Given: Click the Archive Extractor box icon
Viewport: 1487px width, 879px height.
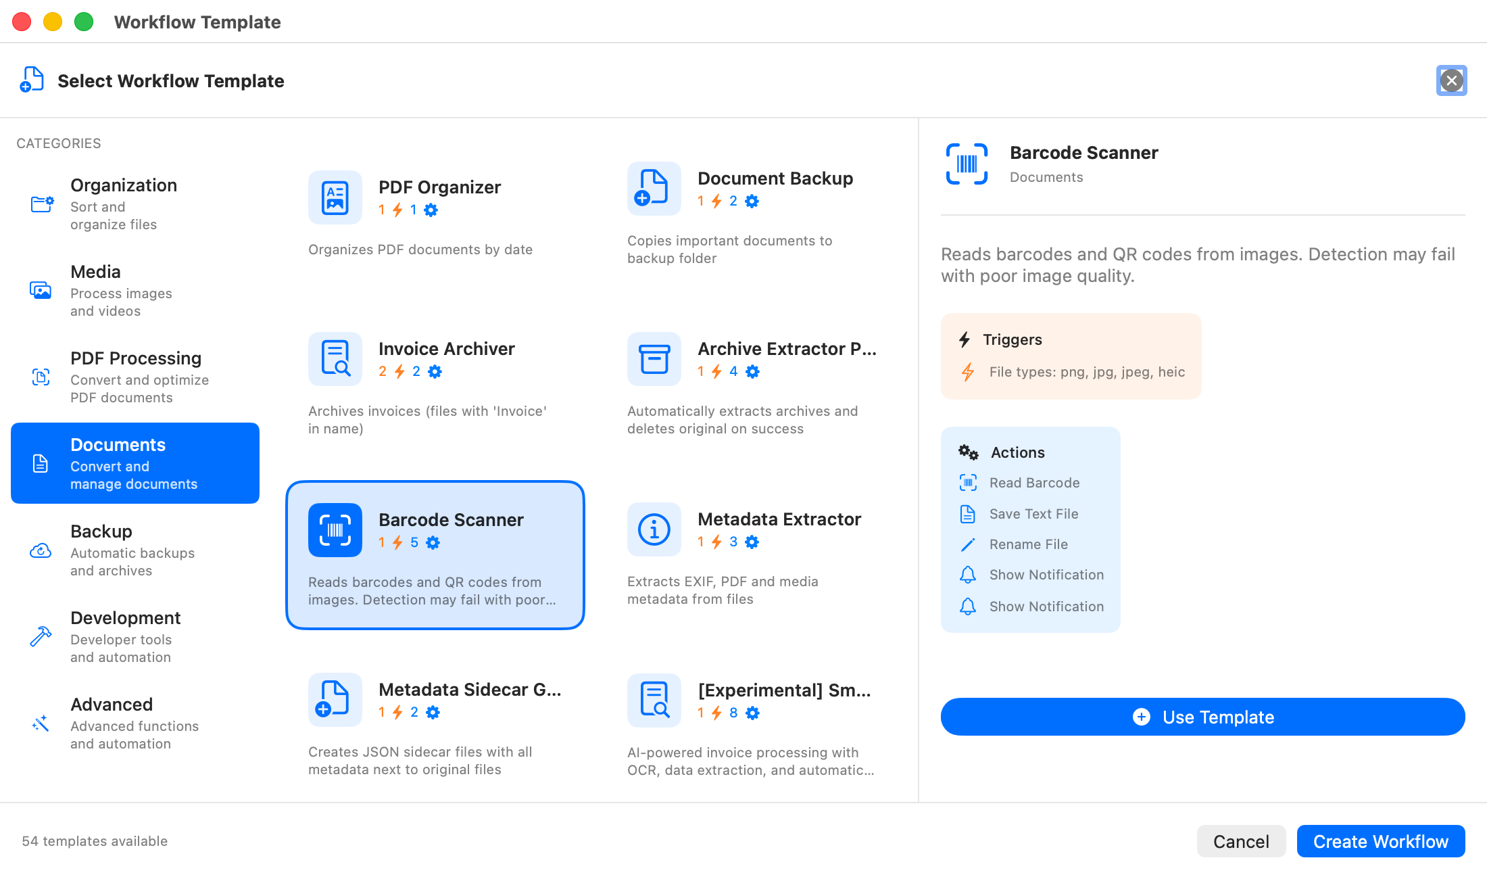Looking at the screenshot, I should 654,359.
